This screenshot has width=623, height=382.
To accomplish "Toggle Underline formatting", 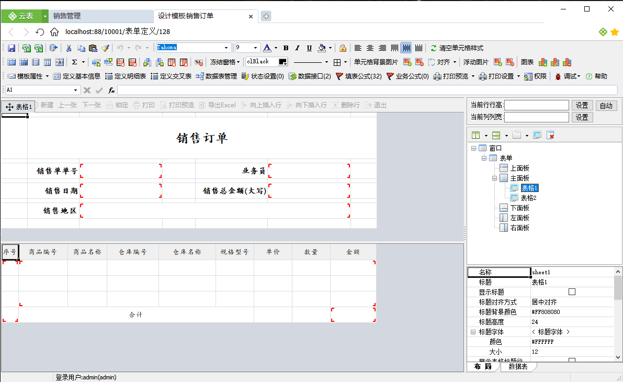I will click(x=309, y=48).
